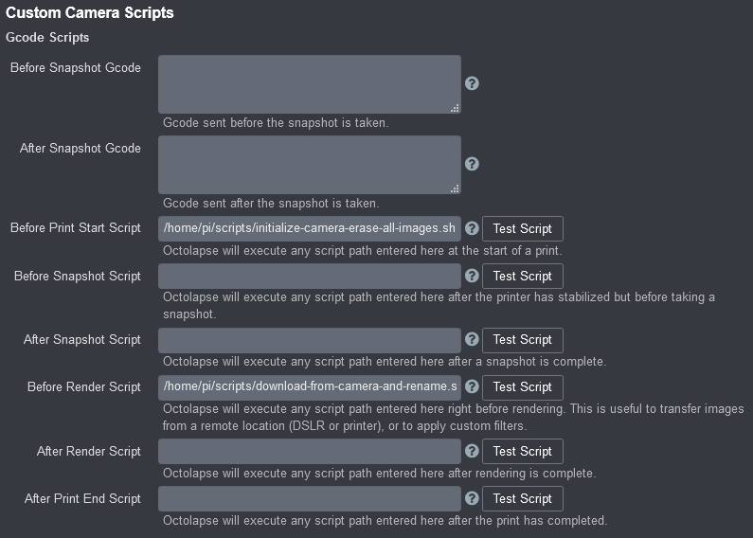Viewport: 753px width, 538px height.
Task: Run Test Script for After Snapshot Script
Action: pos(522,339)
